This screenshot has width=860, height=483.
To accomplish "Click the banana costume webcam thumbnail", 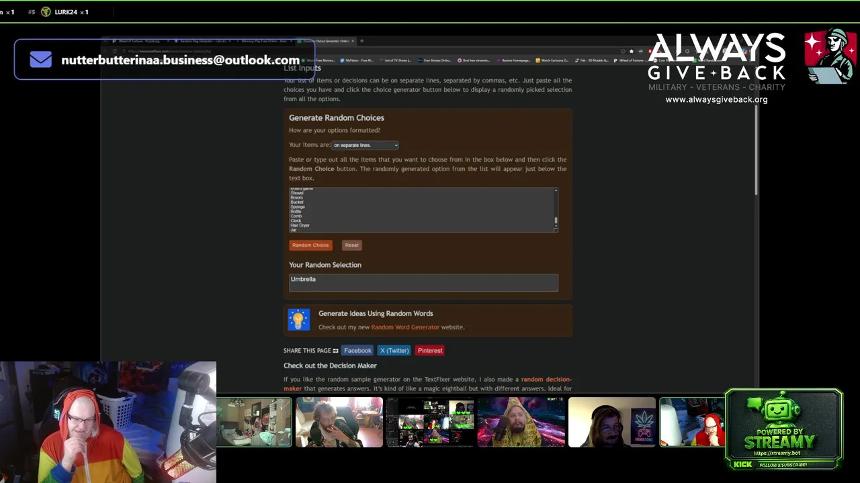I will coord(521,422).
